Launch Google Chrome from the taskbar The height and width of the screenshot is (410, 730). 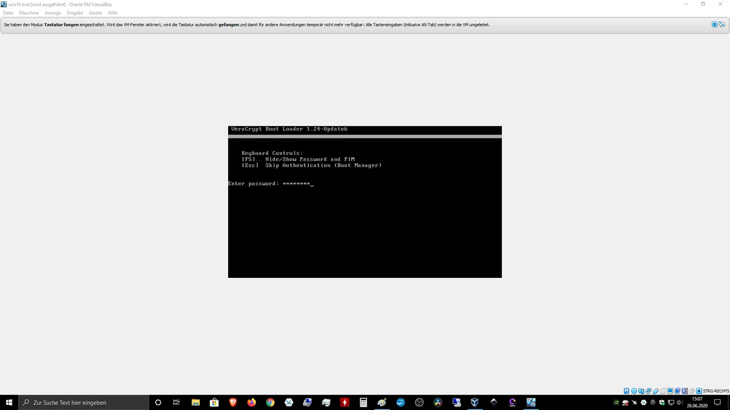(x=270, y=403)
